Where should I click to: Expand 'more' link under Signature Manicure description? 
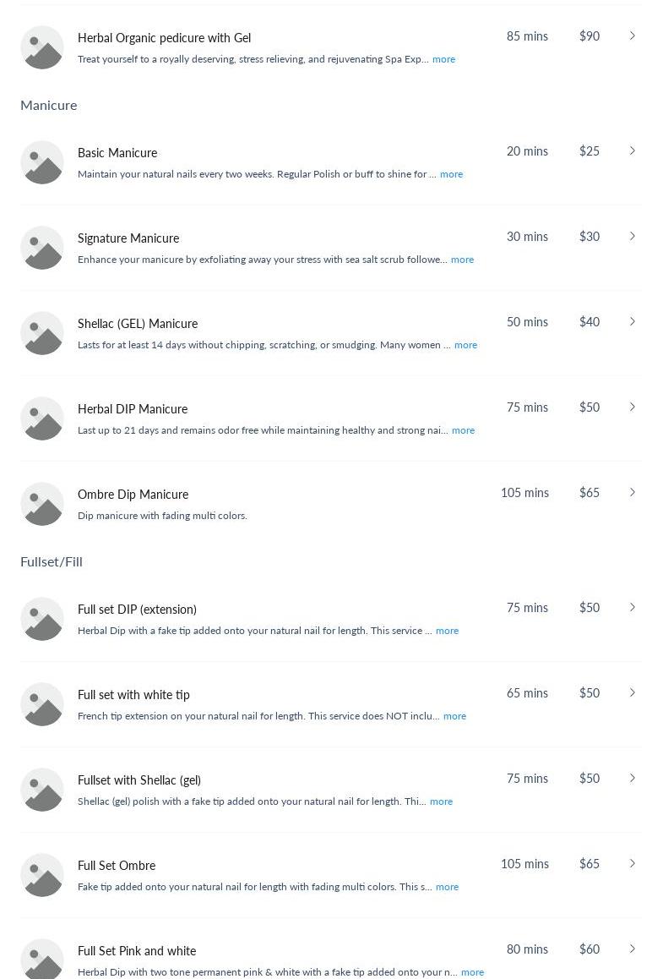pyautogui.click(x=462, y=260)
